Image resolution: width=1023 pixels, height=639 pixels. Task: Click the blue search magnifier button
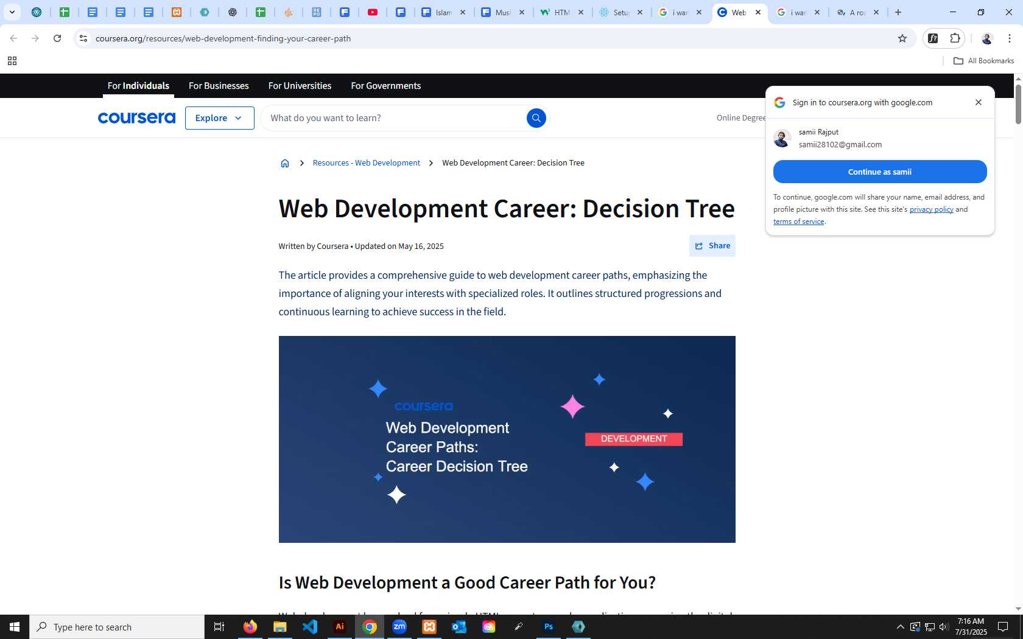pyautogui.click(x=536, y=118)
